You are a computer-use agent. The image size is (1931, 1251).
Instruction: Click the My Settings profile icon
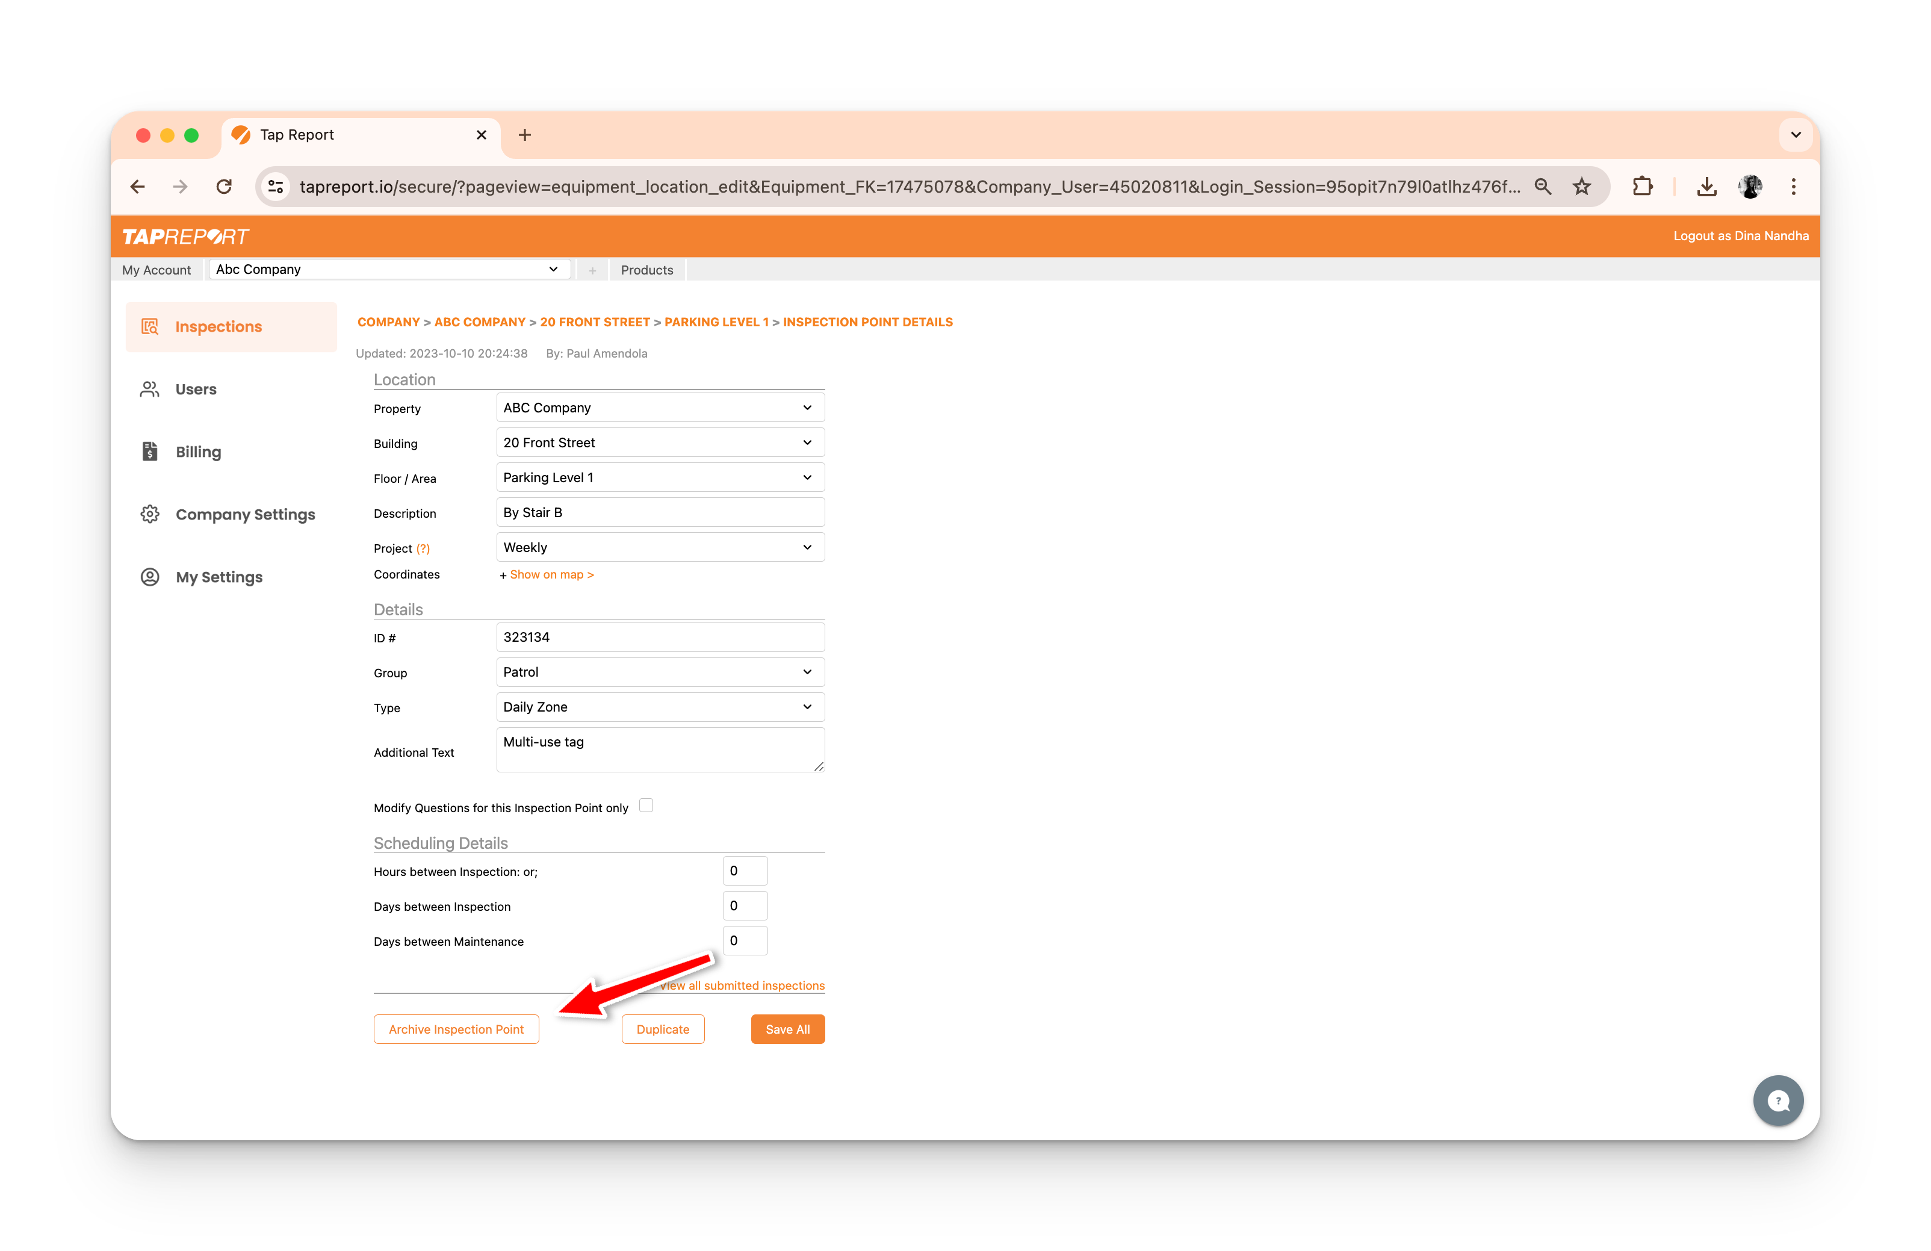pos(149,577)
